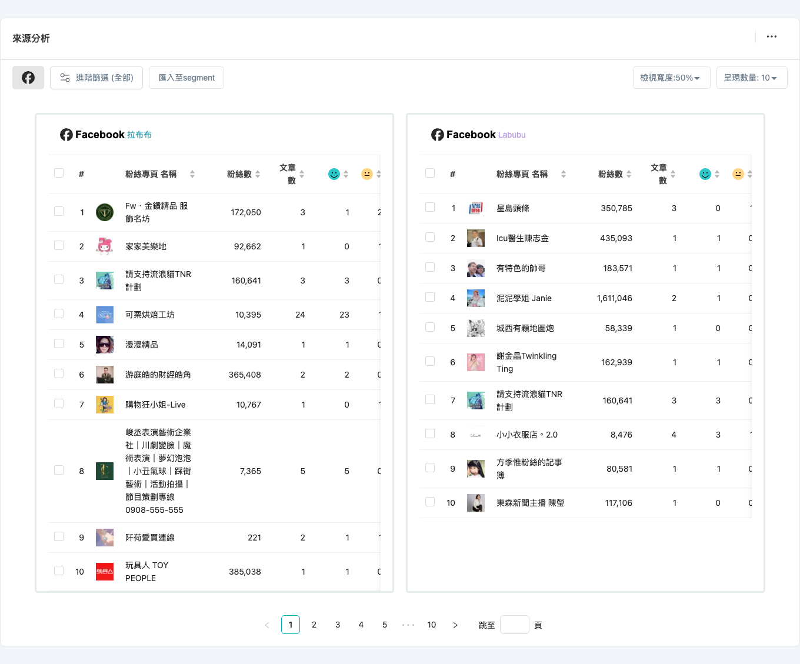Click the 方季惟粉絲的記事簿 page avatar
This screenshot has height=664, width=800.
coord(476,469)
